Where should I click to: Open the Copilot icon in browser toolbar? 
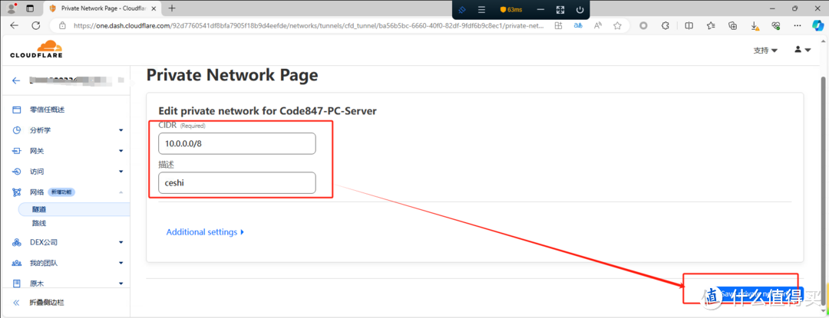[x=818, y=25]
